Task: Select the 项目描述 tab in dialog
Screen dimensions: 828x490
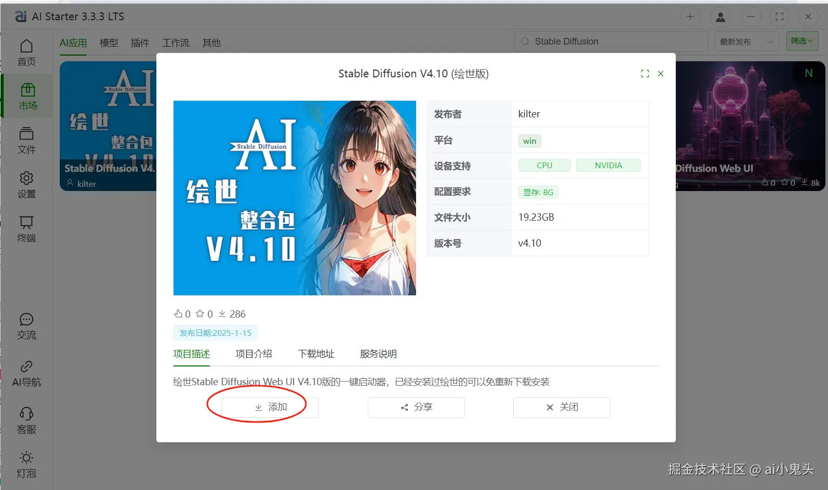Action: point(192,354)
